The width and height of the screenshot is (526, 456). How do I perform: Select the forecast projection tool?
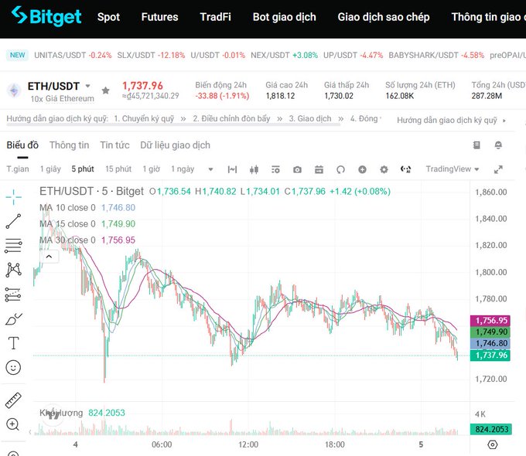pyautogui.click(x=13, y=294)
